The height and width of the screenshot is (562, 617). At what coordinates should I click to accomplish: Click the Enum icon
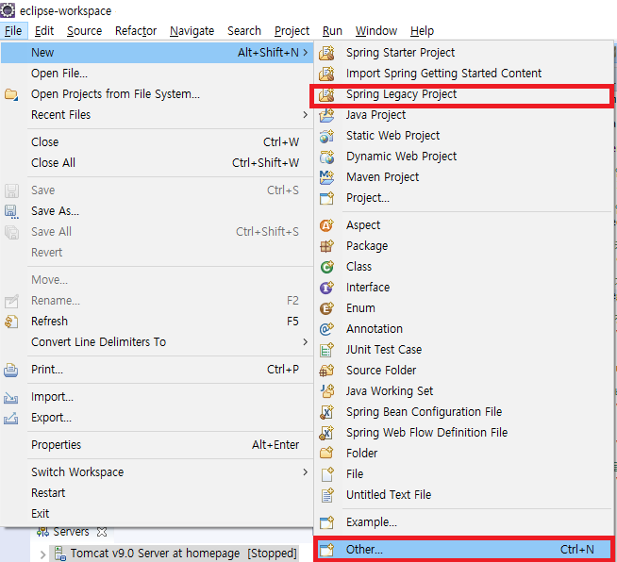[x=326, y=308]
